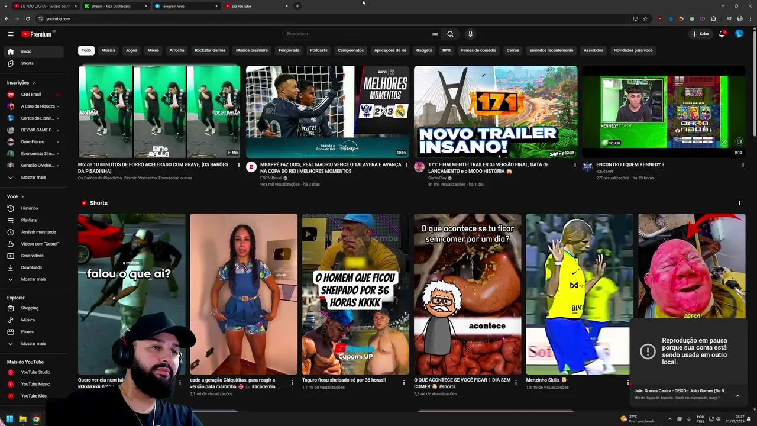This screenshot has height=426, width=757.
Task: Open options for the Mbappé video
Action: [x=407, y=165]
